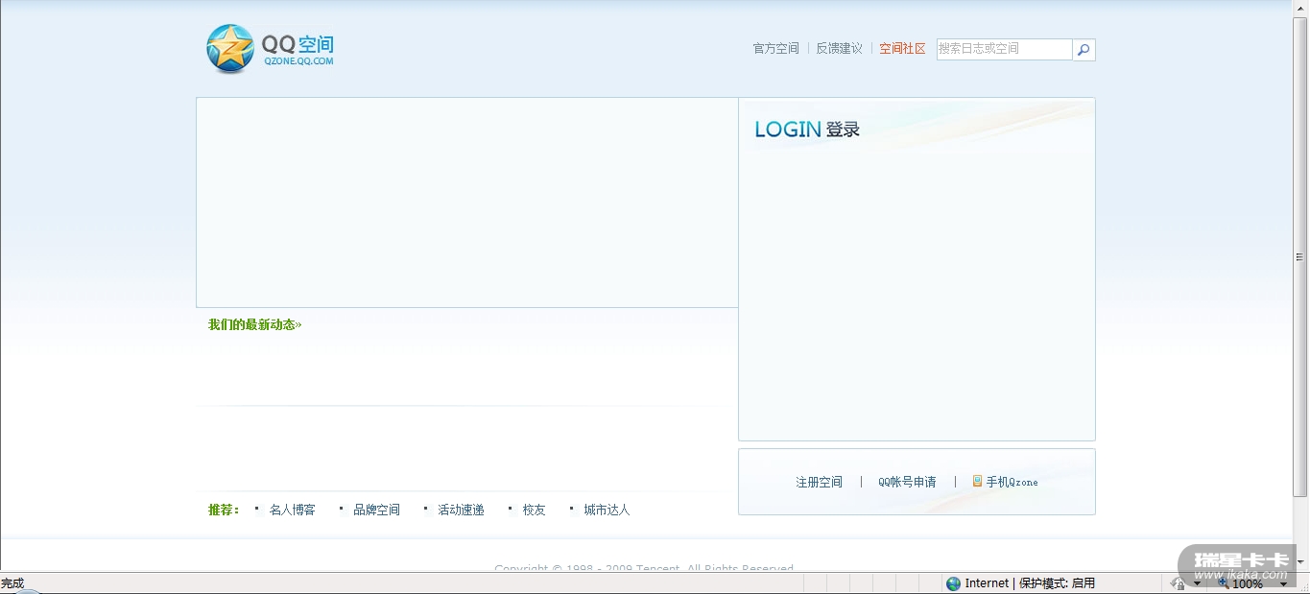
Task: Open 手机Qzone link
Action: tap(1012, 482)
